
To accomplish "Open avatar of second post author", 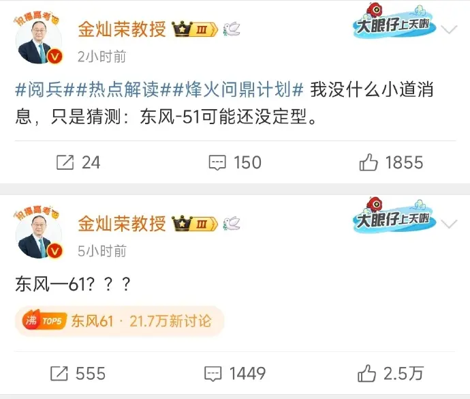I will [38, 234].
